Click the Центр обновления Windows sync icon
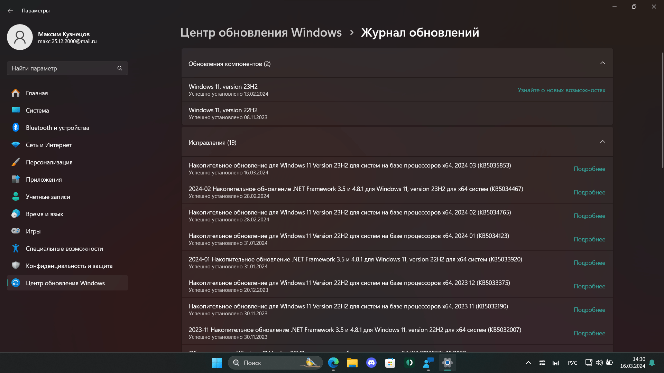Screen dimensions: 664x373 [16, 283]
